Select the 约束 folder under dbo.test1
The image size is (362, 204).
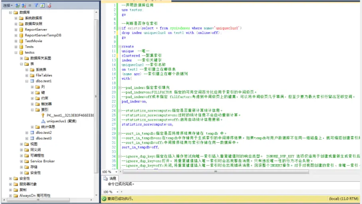(x=45, y=98)
